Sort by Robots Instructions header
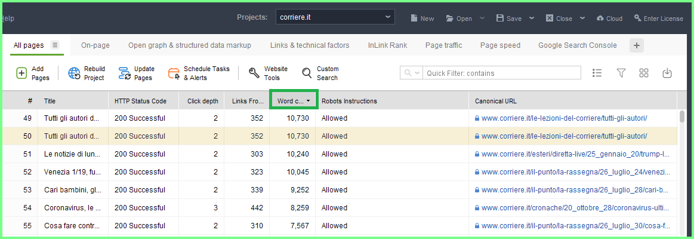 (x=392, y=101)
